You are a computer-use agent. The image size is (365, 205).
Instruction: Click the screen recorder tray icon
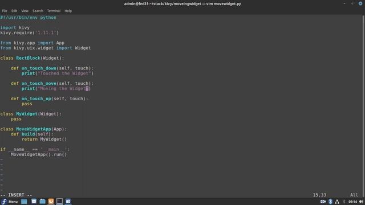323,202
